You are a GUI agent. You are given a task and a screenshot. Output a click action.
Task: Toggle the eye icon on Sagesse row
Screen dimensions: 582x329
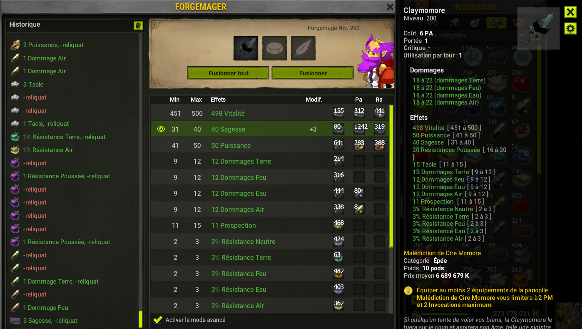[x=161, y=129]
